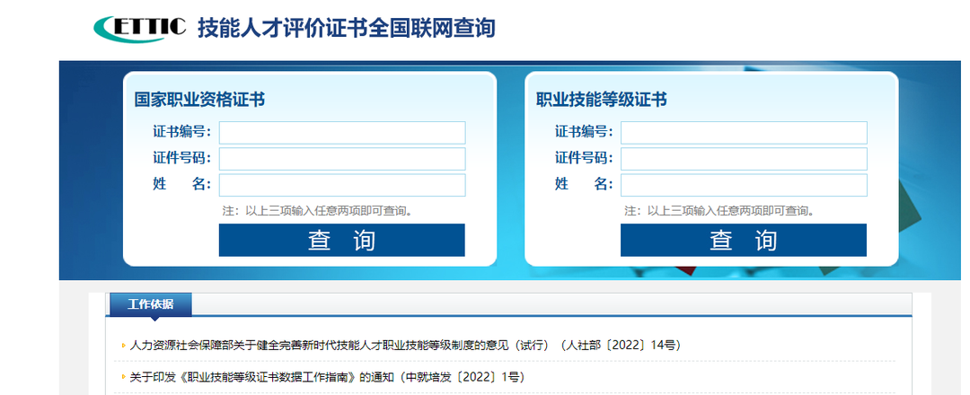
Task: Click 证书编号 label in 国家职业资格证书 panel
Action: tap(181, 132)
